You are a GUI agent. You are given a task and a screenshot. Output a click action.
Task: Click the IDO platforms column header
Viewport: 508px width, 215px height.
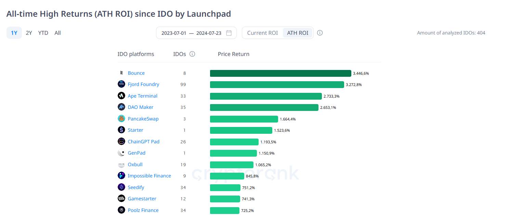pyautogui.click(x=136, y=54)
